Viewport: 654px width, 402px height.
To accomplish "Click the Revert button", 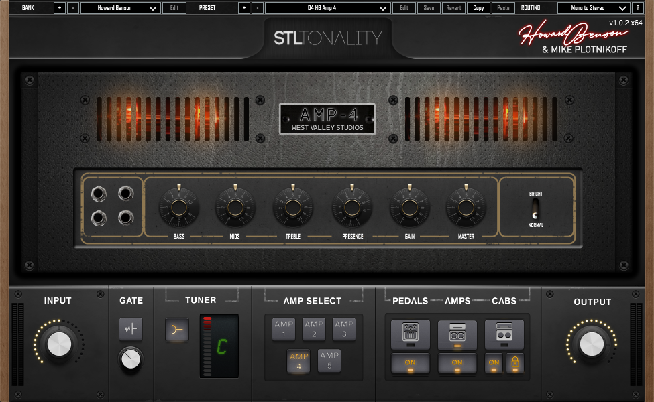I will coord(453,8).
